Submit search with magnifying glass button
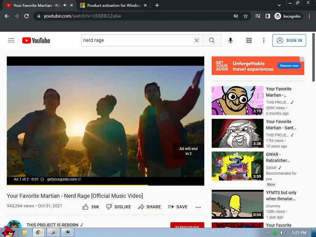This screenshot has width=316, height=237. pyautogui.click(x=212, y=40)
